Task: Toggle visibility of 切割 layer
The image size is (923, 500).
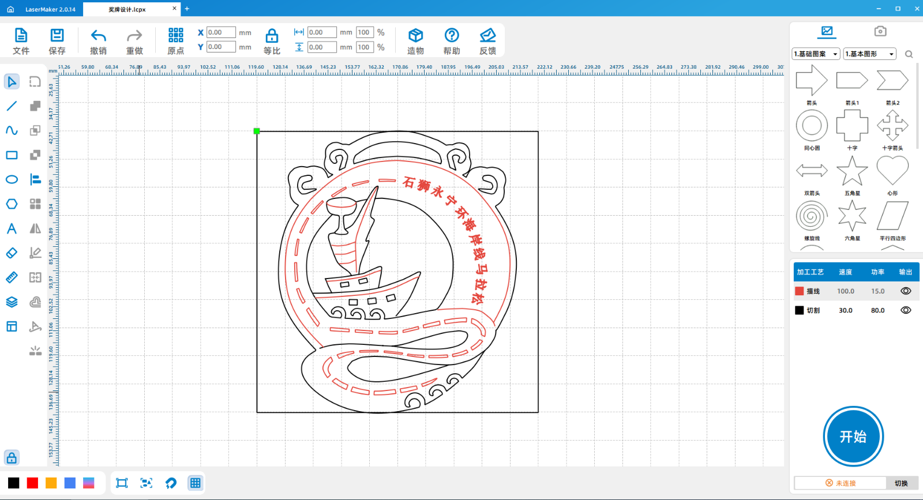Action: coord(906,310)
